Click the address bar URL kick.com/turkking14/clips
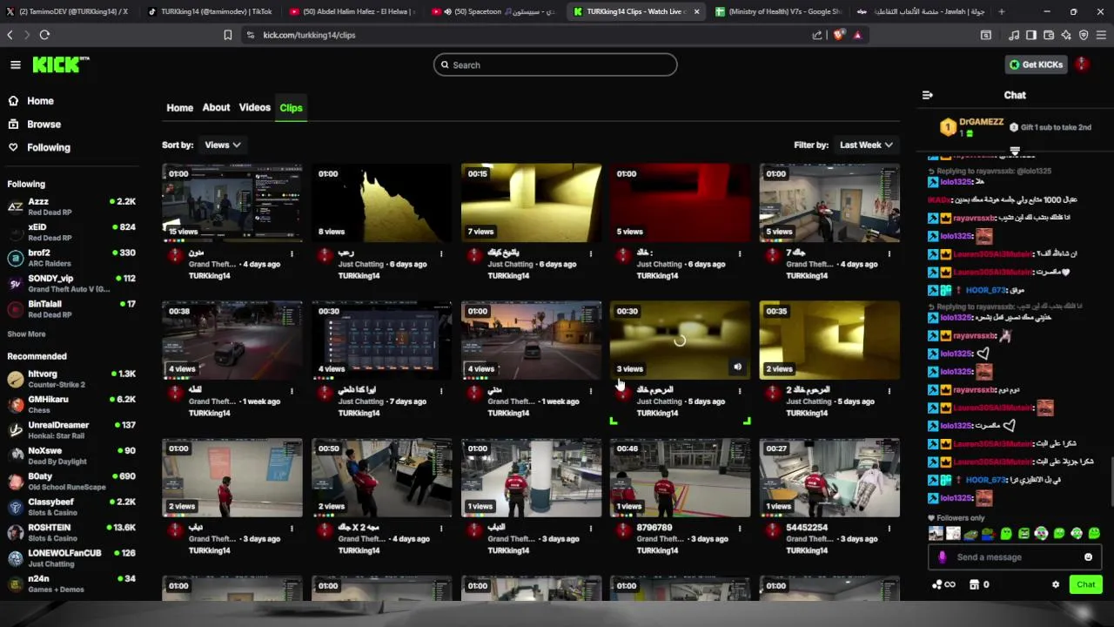Image resolution: width=1114 pixels, height=627 pixels. click(x=309, y=35)
